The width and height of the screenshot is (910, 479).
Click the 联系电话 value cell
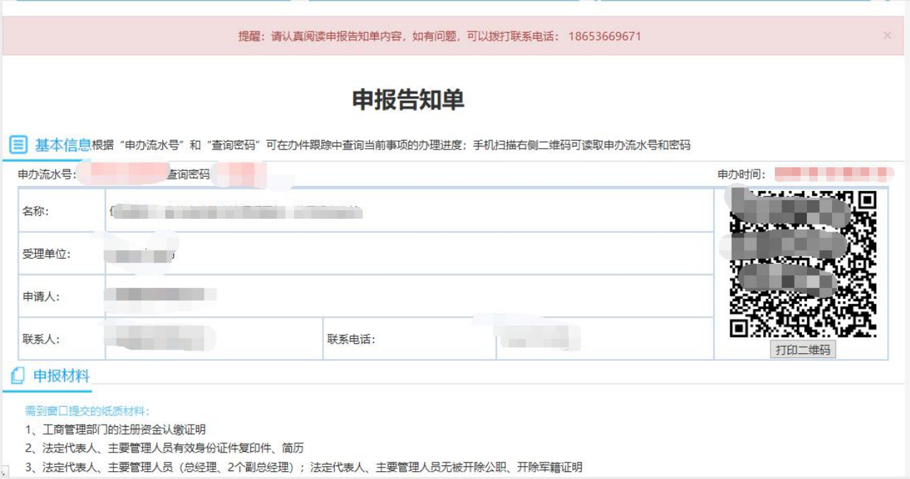coord(605,339)
